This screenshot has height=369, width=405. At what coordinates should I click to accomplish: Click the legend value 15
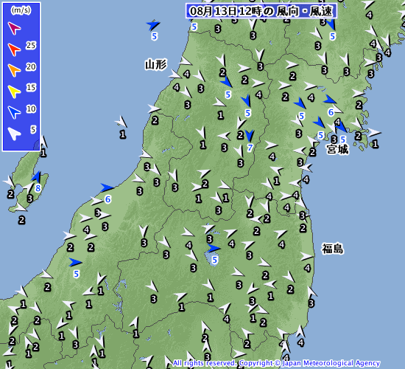31,88
